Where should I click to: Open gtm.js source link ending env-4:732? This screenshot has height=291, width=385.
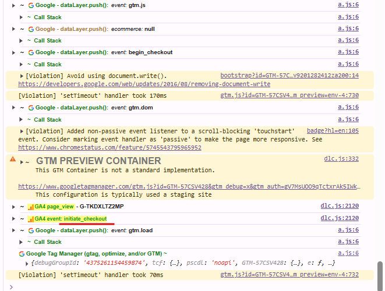point(289,275)
